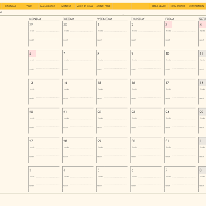Go to the MONTHLY tab
206x206 pixels.
click(x=66, y=6)
